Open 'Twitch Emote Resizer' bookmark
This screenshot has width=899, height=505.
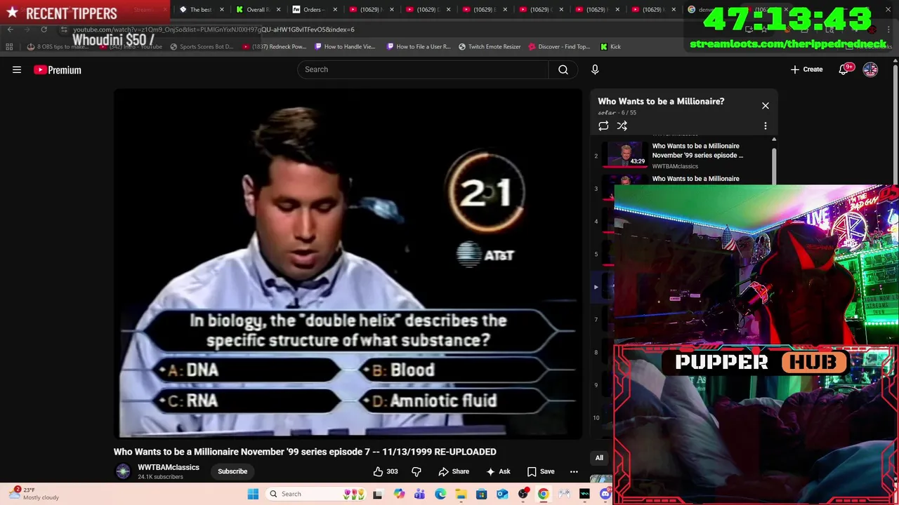coord(490,46)
